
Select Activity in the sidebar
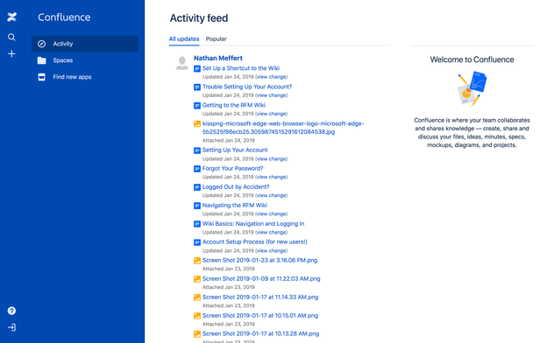85,44
